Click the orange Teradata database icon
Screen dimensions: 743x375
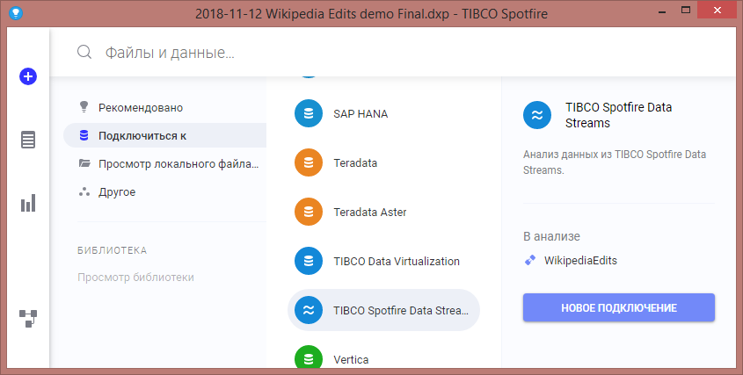[309, 162]
